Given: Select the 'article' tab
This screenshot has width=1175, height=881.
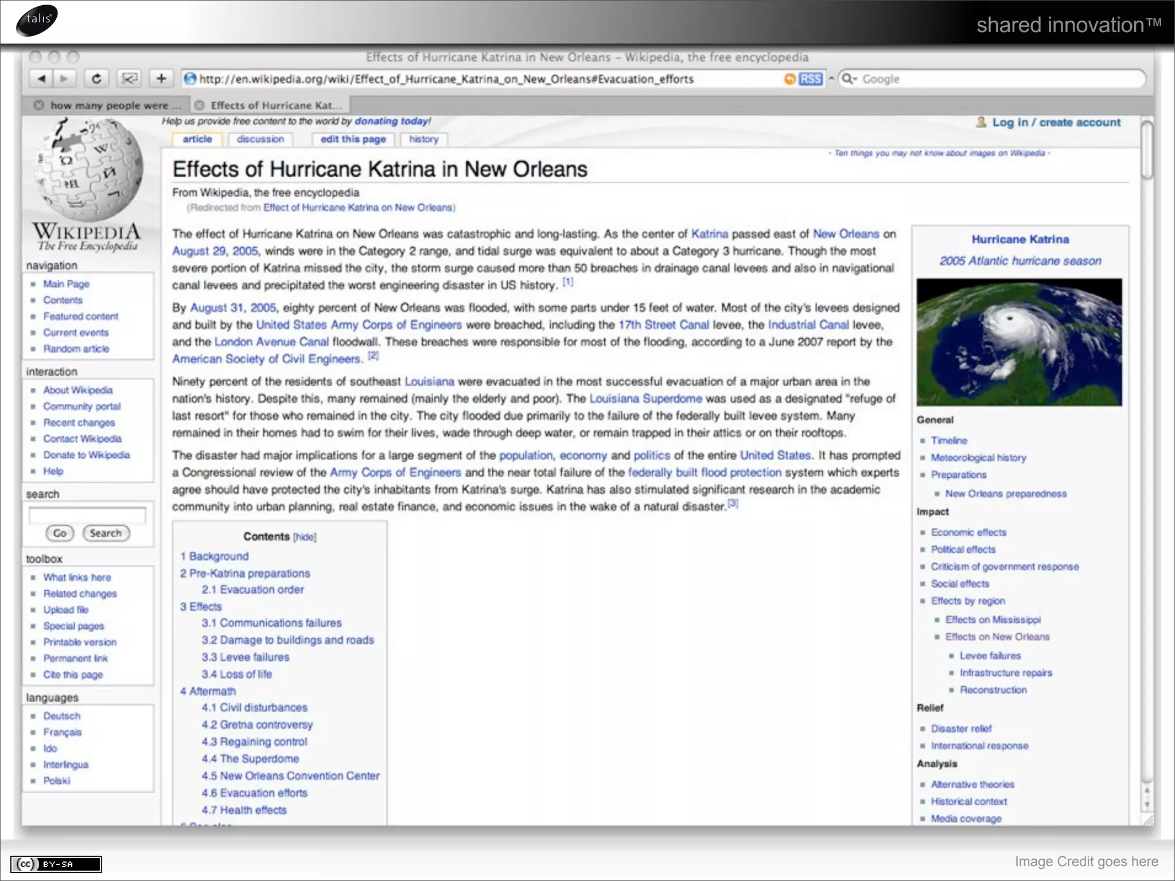Looking at the screenshot, I should point(197,139).
